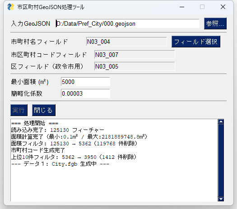This screenshot has width=237, height=209.
Task: Focus the 入力GeoJSON path field
Action: point(128,23)
